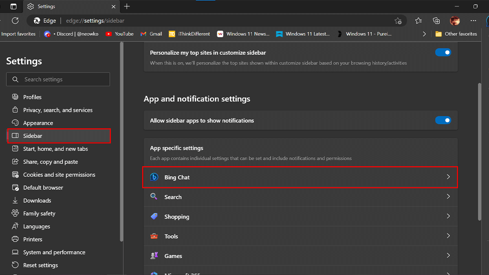Click the user profile avatar
Viewport: 489px width, 275px height.
455,21
